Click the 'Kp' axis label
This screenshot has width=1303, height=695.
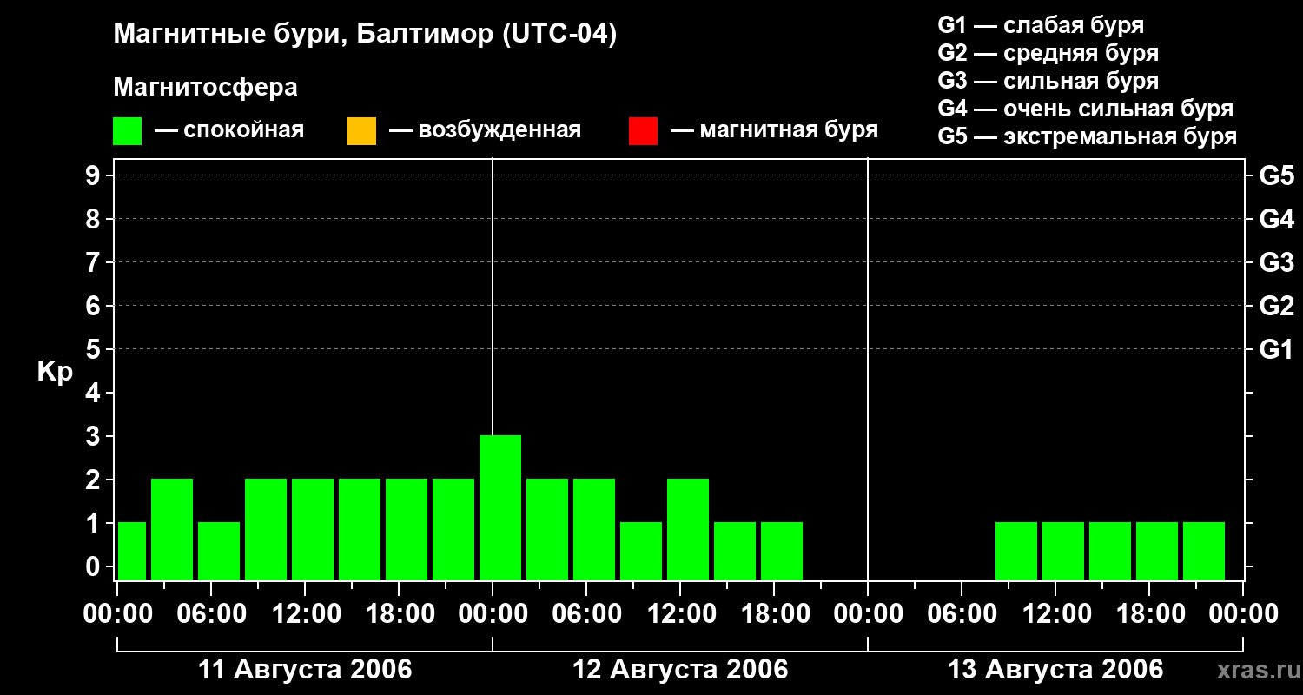click(54, 371)
